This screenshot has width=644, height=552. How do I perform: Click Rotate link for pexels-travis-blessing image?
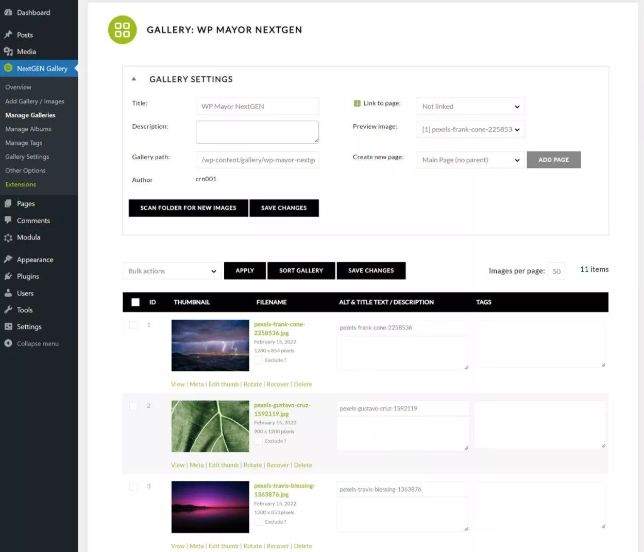252,546
